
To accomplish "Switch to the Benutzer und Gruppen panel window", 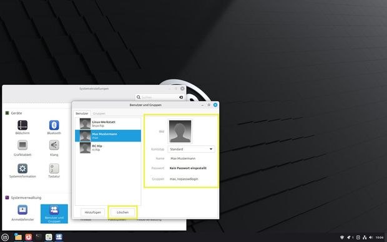I will [59, 237].
